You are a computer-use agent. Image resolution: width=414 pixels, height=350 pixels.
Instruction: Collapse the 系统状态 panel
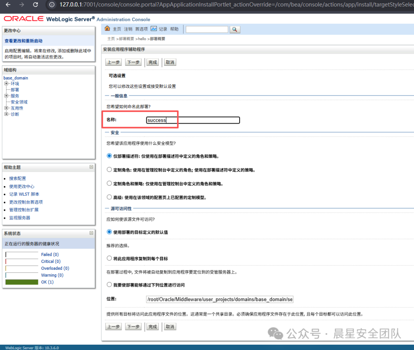(91, 233)
